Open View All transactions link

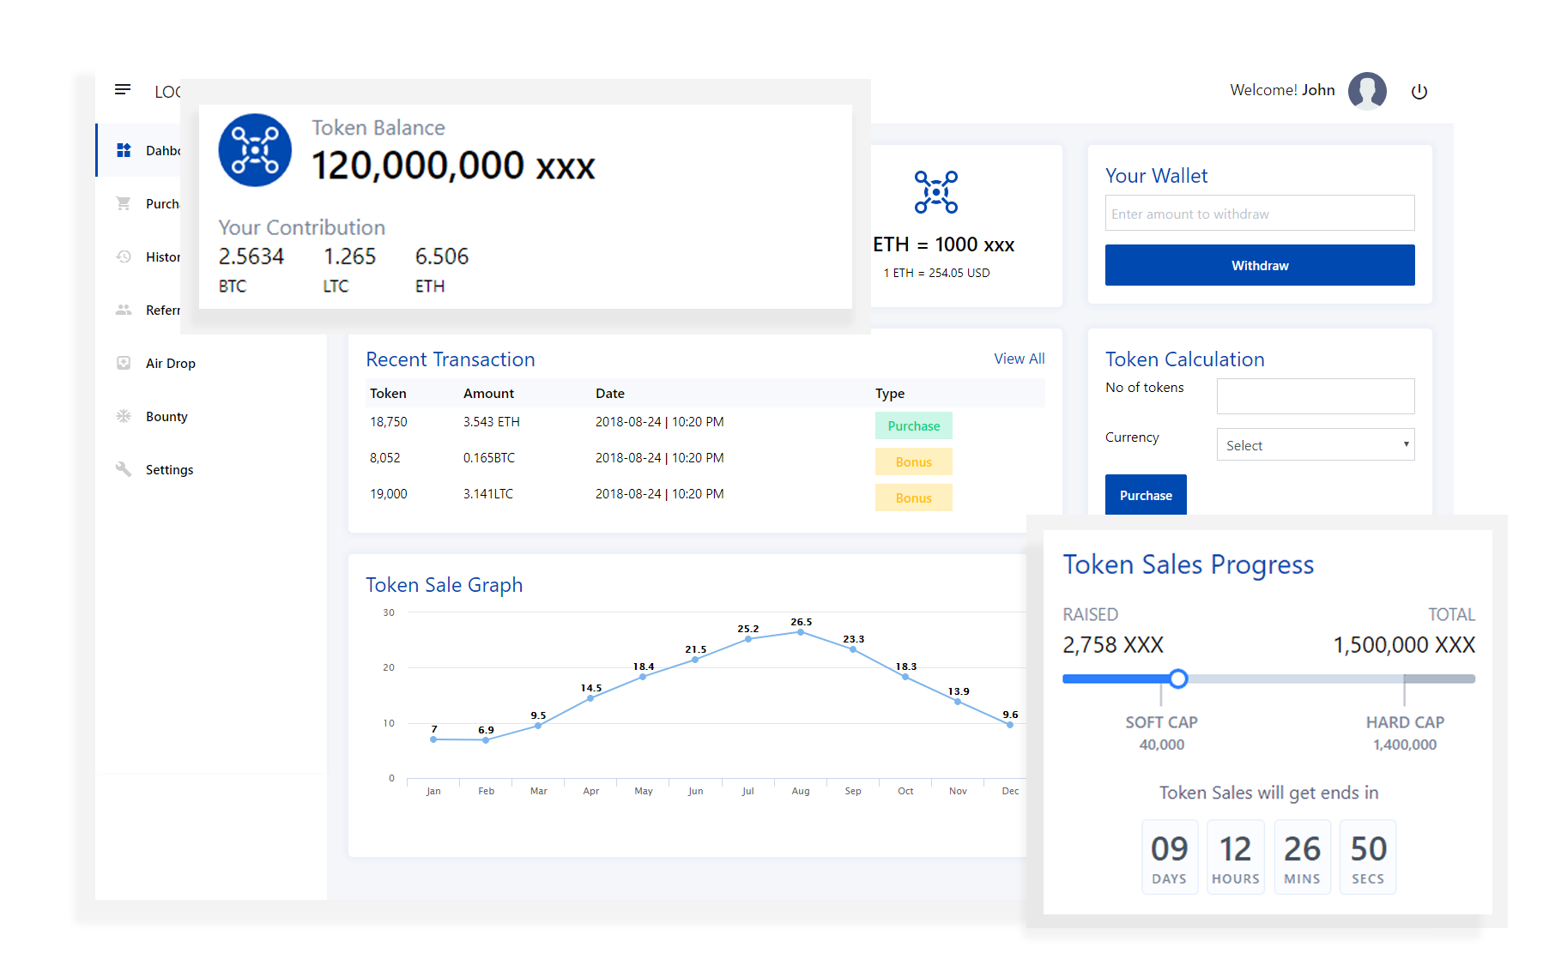(1019, 359)
